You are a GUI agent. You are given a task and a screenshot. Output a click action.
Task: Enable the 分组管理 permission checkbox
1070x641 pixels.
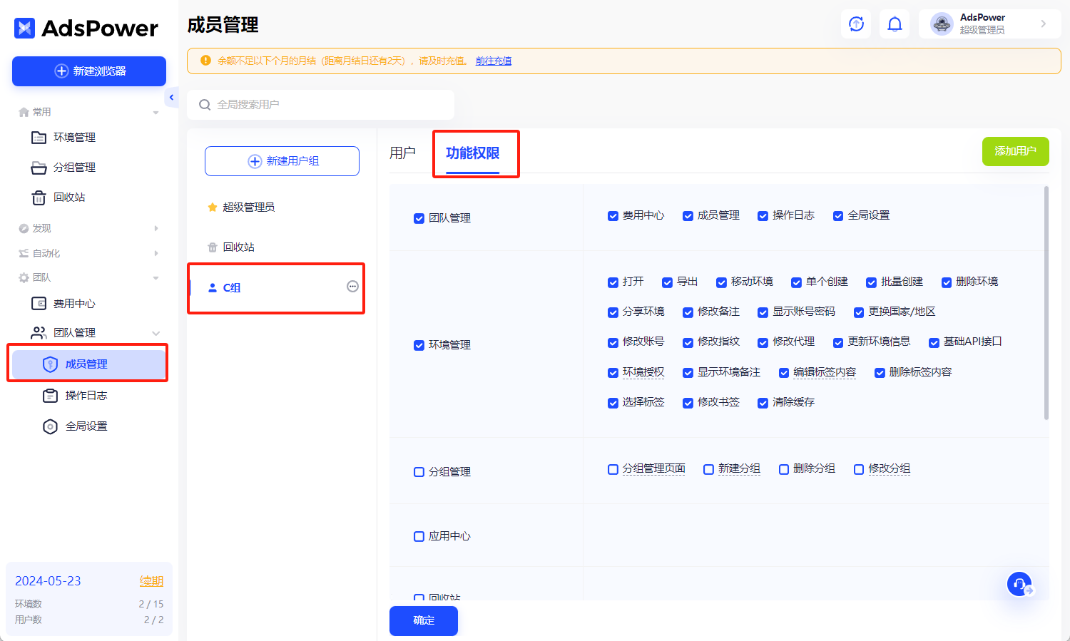click(419, 471)
